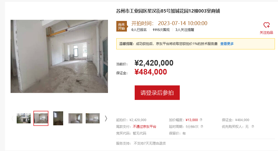This screenshot has height=151, width=278.
Task: Select the dark narrow room thumbnail
Action: click(58, 118)
